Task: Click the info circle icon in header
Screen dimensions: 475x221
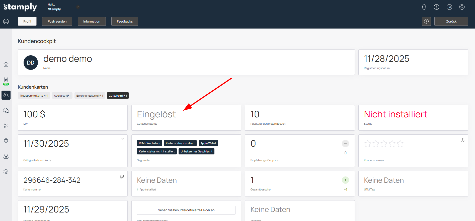Action: point(436,7)
